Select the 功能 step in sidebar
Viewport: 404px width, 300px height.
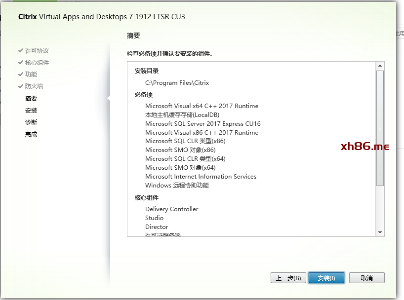point(31,75)
